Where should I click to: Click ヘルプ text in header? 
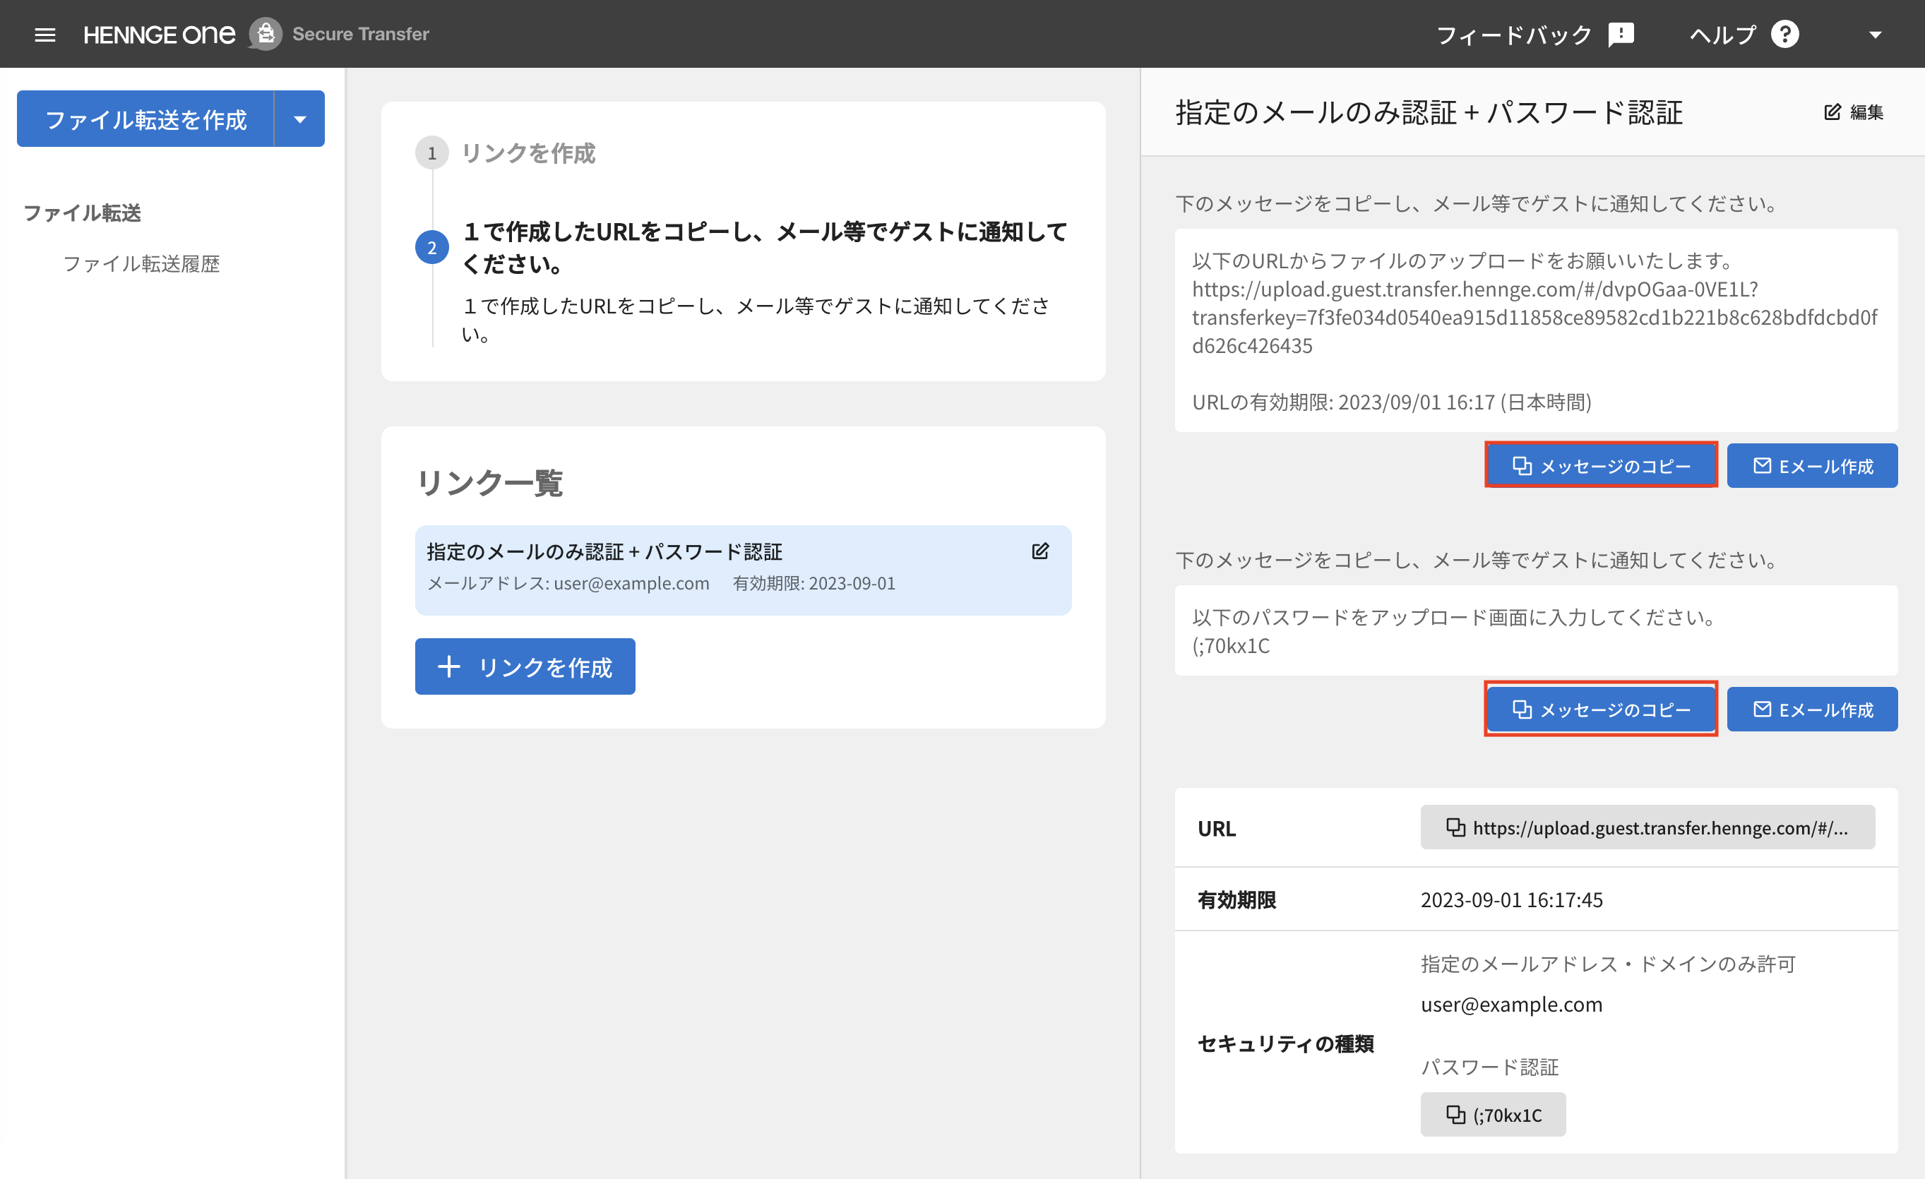coord(1722,35)
